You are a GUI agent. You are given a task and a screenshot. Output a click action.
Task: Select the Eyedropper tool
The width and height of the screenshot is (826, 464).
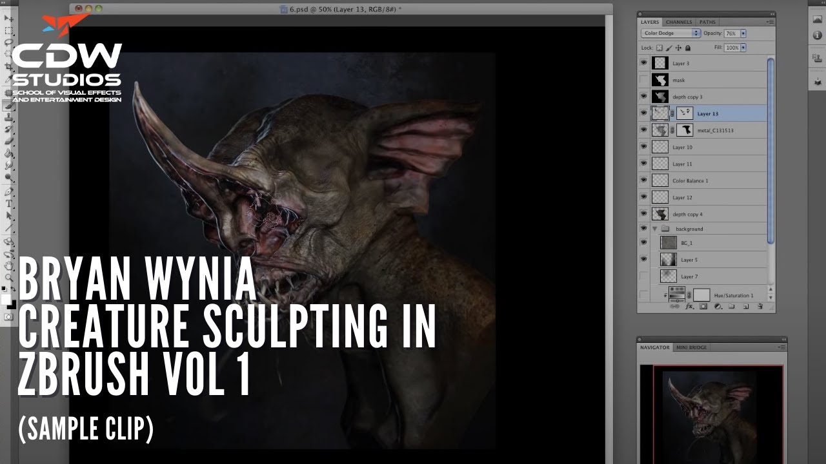9,79
